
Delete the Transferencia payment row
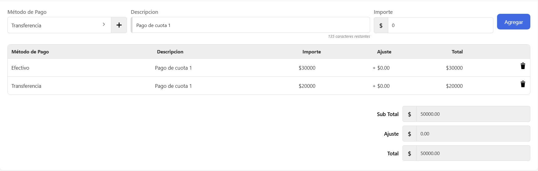point(523,84)
